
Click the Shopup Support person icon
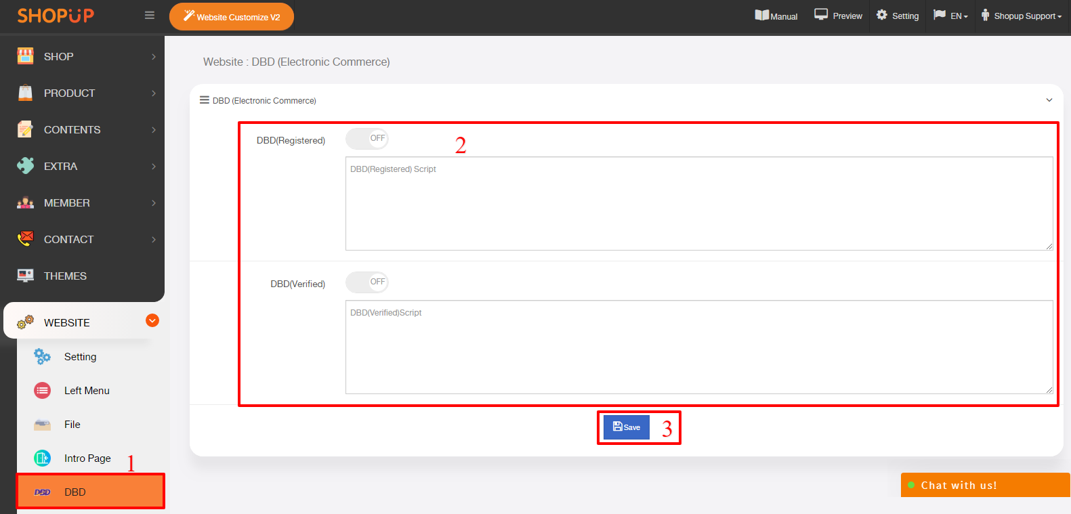click(986, 15)
